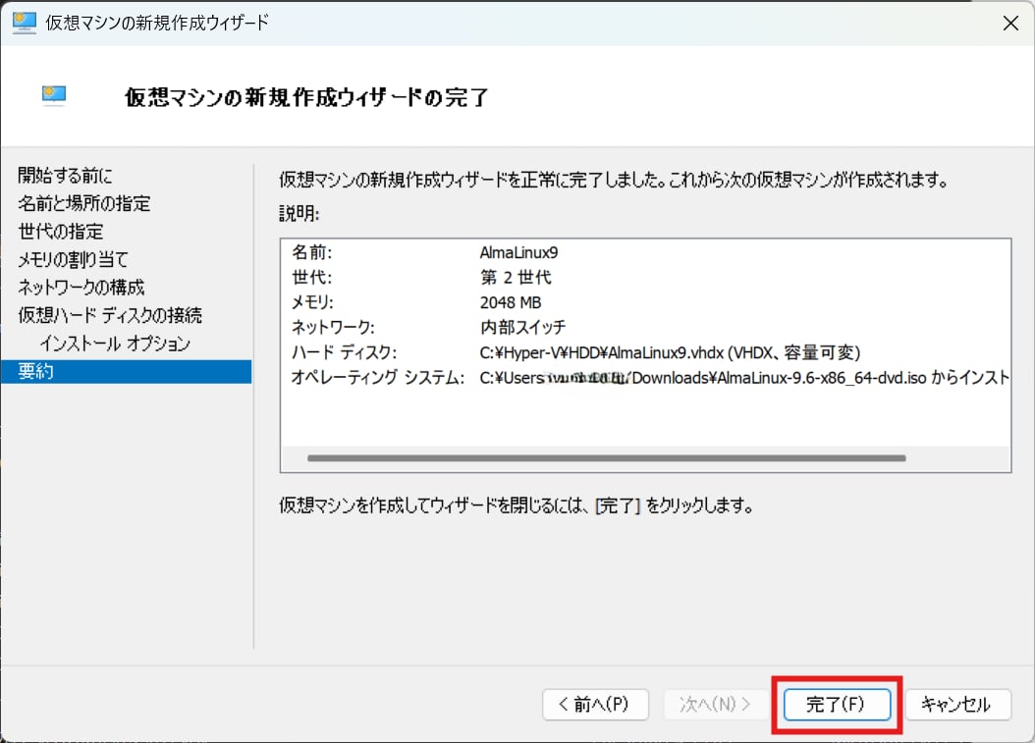Open インストール オプション sub-step

[115, 344]
